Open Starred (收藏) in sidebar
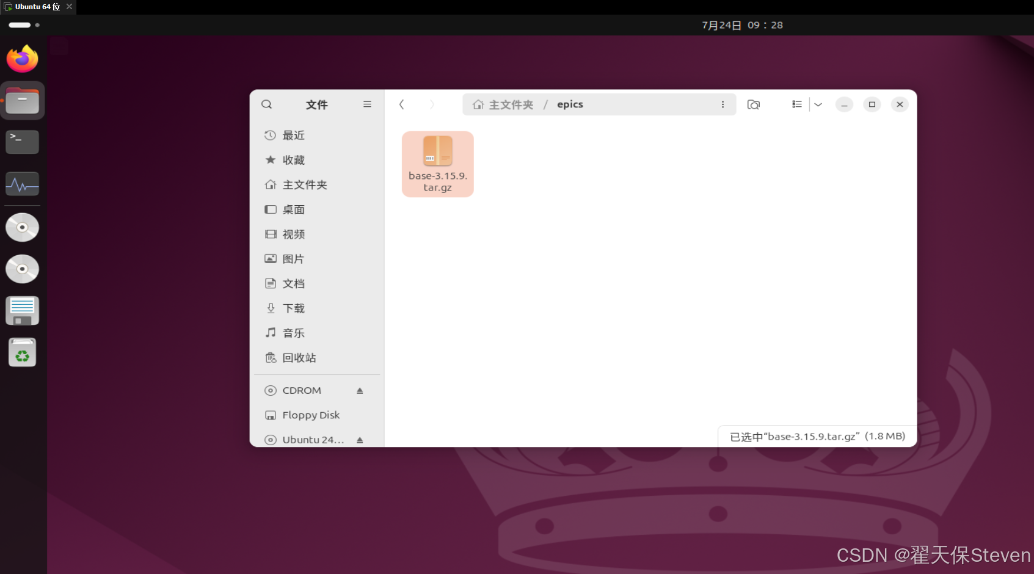 coord(317,160)
